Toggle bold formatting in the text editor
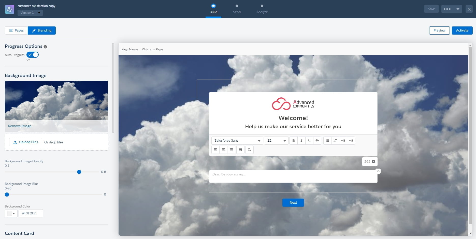 (294, 141)
